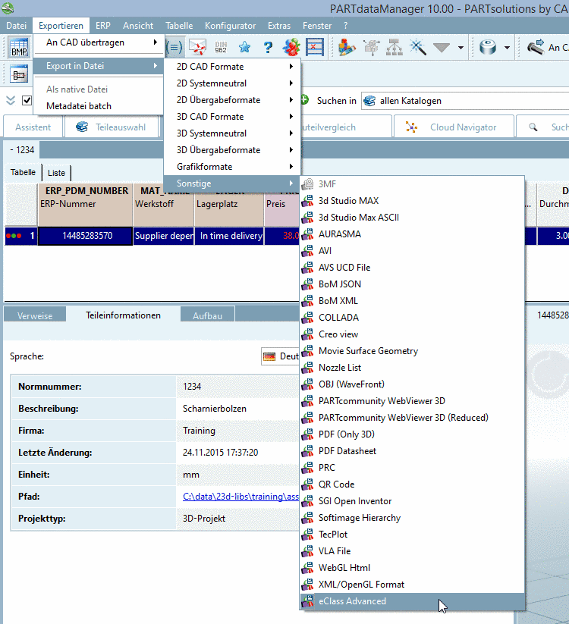Click the icon beside 'TecPlot' entry
Image resolution: width=569 pixels, height=624 pixels.
pos(307,535)
